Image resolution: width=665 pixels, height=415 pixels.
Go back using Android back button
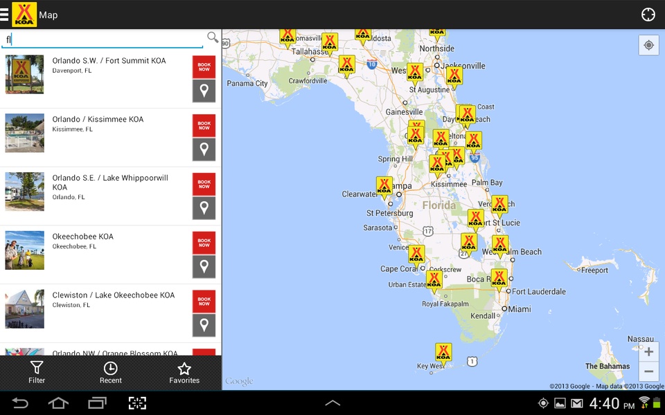tap(20, 403)
